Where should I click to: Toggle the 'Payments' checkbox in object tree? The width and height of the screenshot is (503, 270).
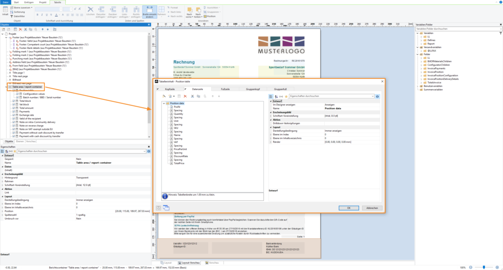[14, 111]
